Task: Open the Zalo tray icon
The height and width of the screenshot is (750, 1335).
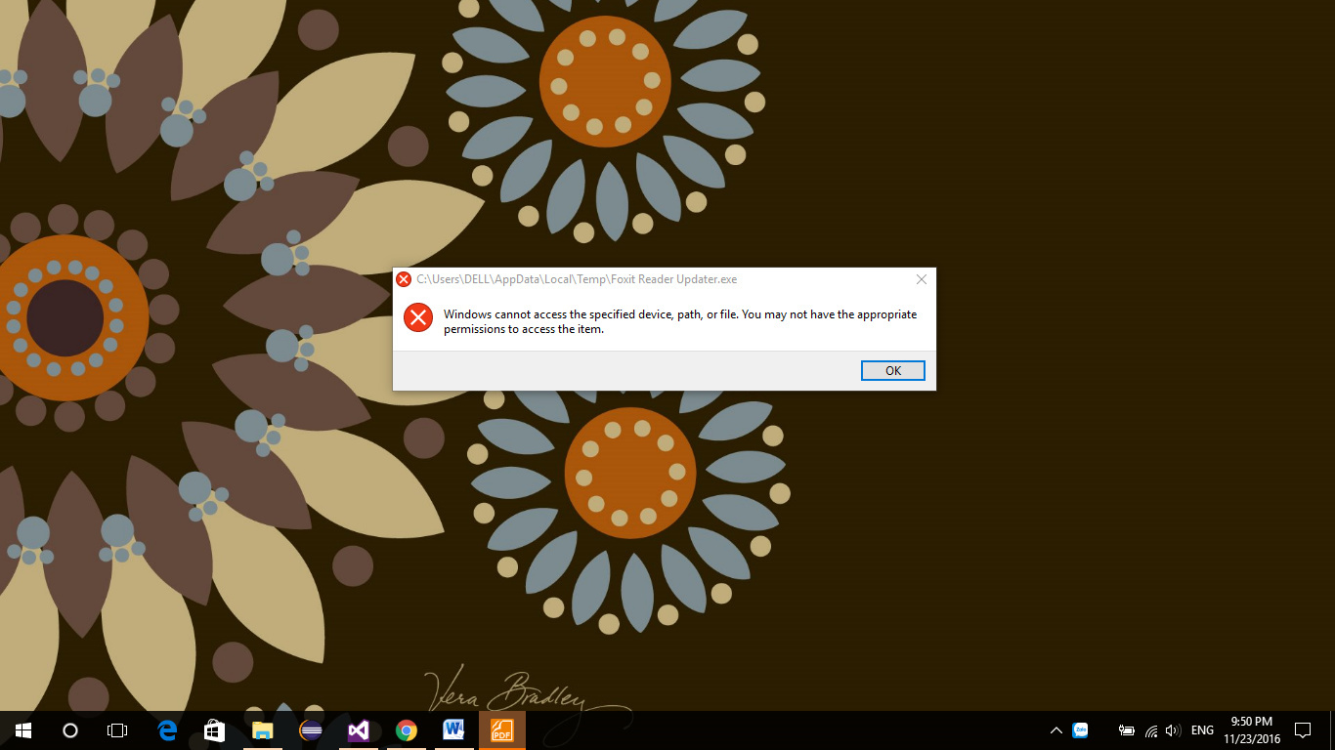Action: click(x=1081, y=730)
